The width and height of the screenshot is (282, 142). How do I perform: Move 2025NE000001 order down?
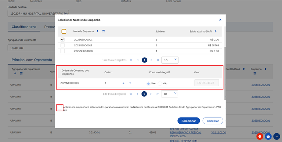point(130,83)
